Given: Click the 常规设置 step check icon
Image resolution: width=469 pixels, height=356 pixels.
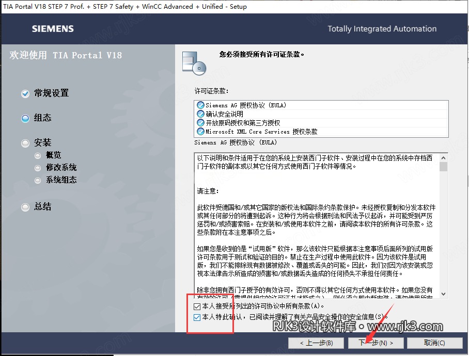Looking at the screenshot, I should pyautogui.click(x=25, y=94).
